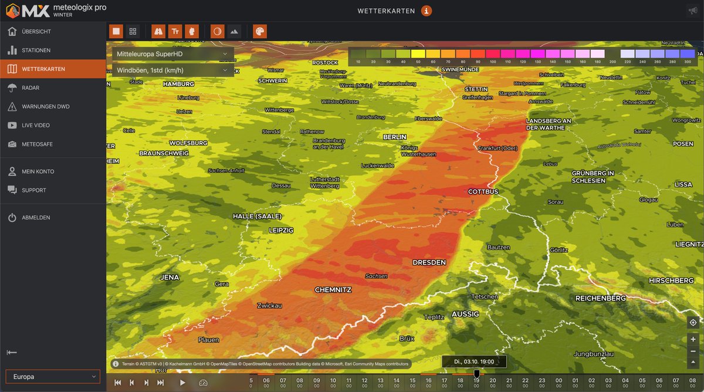The height and width of the screenshot is (392, 704).
Task: Click the Rostock label on map
Action: (326, 63)
